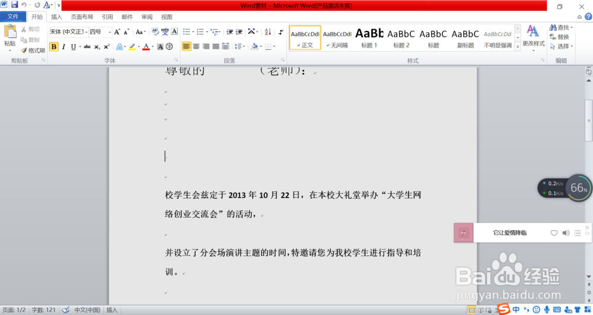This screenshot has width=593, height=315.
Task: Toggle Bold formatting
Action: [54, 46]
